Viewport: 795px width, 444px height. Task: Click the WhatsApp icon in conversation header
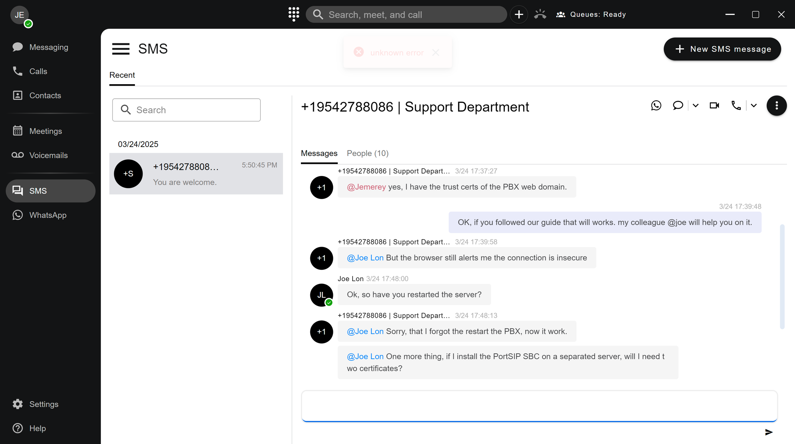[656, 106]
